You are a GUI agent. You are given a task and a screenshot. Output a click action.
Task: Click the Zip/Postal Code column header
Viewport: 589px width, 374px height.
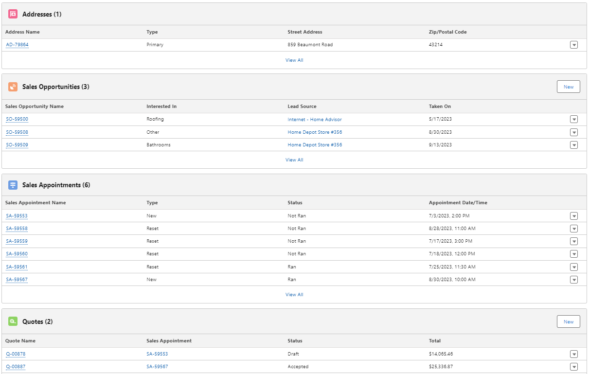[447, 32]
